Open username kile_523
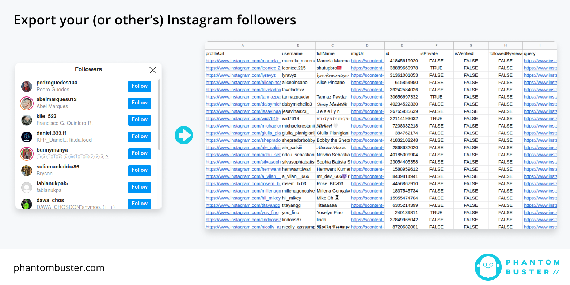This screenshot has height=285, width=570. click(x=46, y=116)
